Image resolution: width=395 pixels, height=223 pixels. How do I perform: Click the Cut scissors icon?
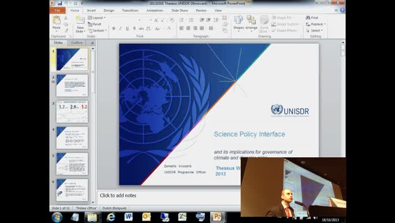point(66,18)
